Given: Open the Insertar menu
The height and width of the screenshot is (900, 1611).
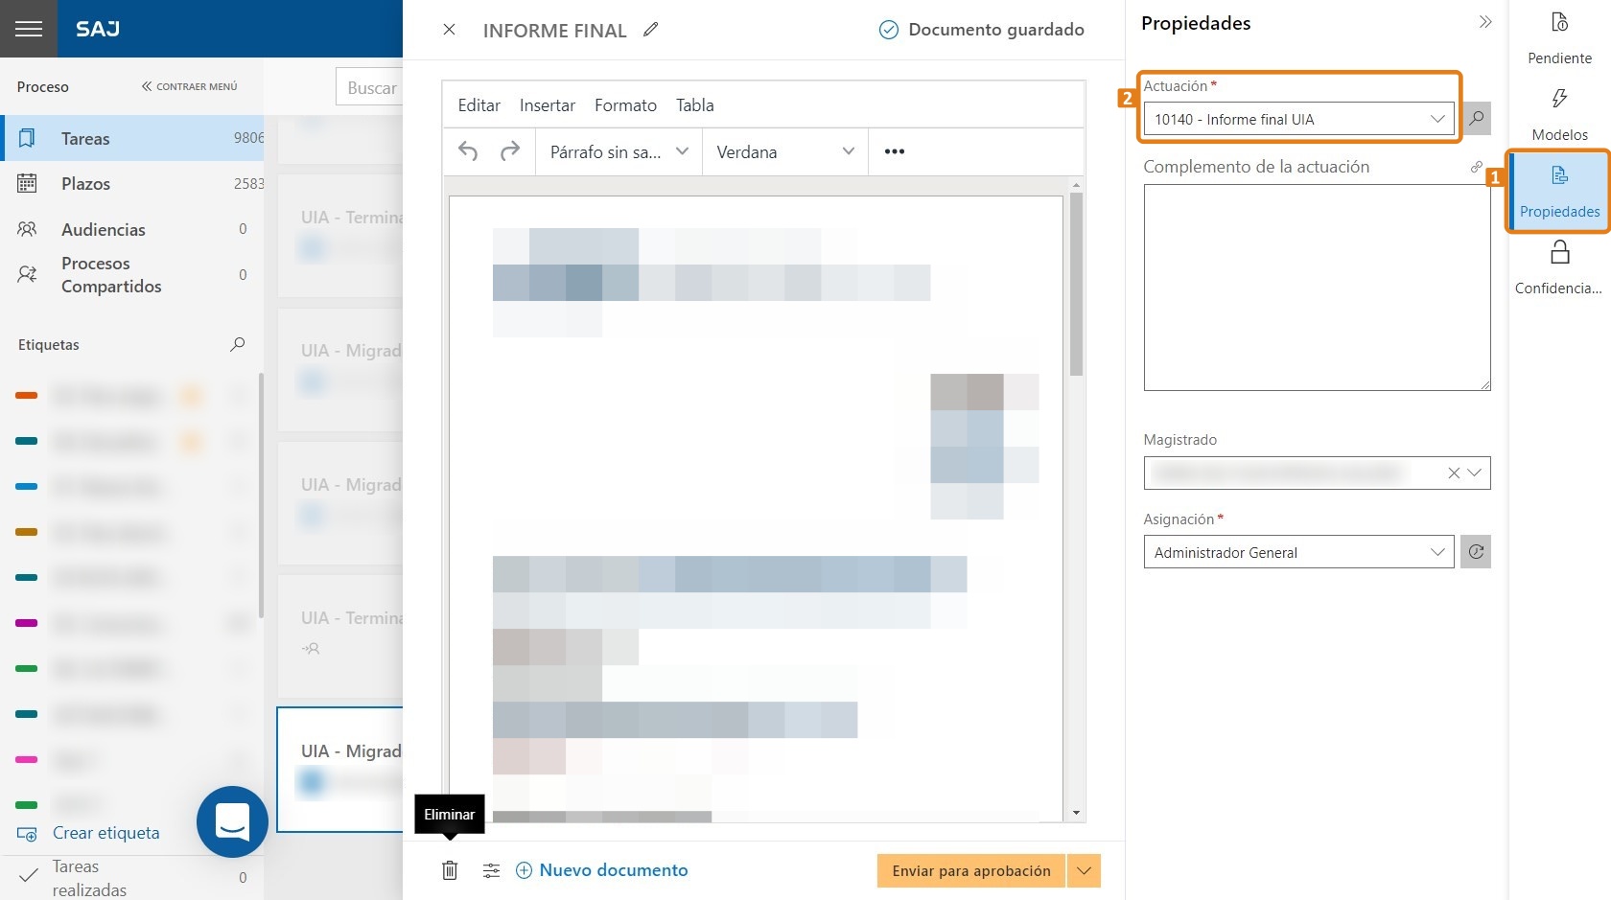Looking at the screenshot, I should pos(548,105).
